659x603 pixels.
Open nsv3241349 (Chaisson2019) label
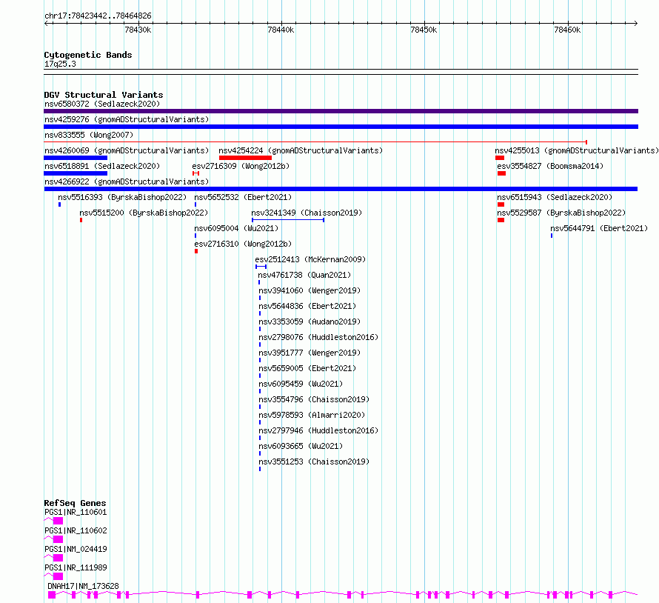307,213
